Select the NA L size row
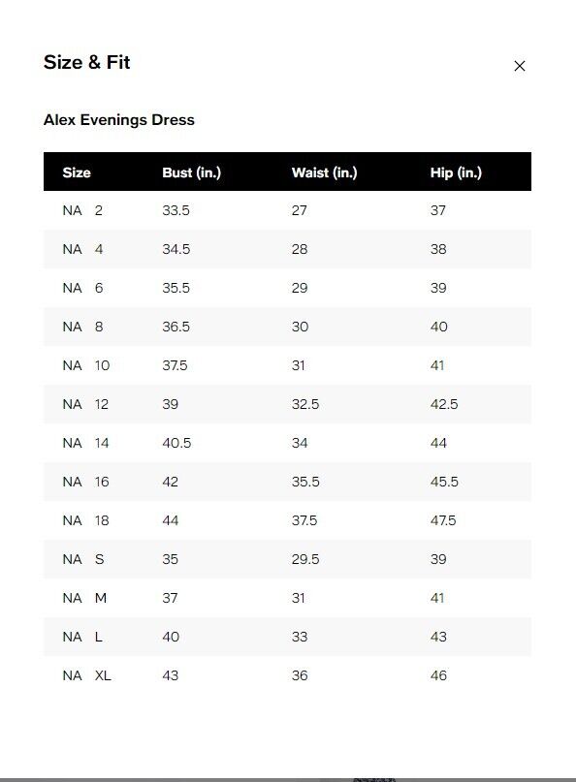 click(287, 637)
